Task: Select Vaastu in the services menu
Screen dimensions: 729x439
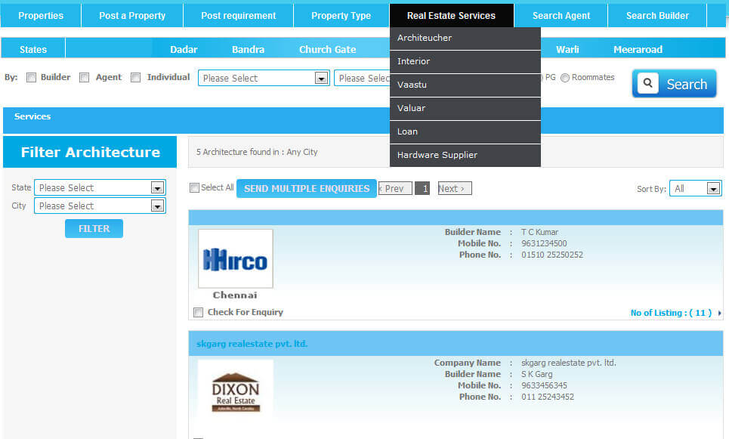Action: click(x=412, y=85)
